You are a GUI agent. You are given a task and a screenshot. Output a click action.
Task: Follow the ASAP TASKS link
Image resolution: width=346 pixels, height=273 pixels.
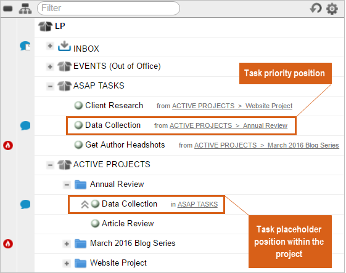coord(198,204)
